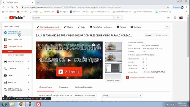This screenshot has width=190, height=107.
Task: Open Pantalla final y anotaciones tab
Action: coord(101,27)
